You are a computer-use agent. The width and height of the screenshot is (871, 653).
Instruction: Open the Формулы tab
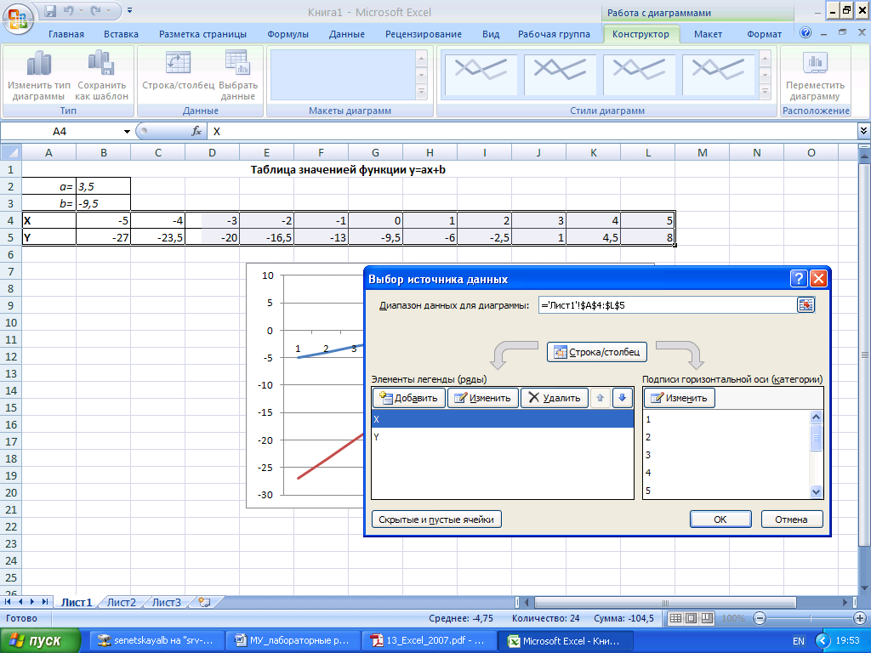(x=287, y=34)
